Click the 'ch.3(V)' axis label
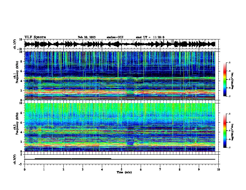Image resolution: width=246 pixels, height=190 pixels. click(x=15, y=160)
